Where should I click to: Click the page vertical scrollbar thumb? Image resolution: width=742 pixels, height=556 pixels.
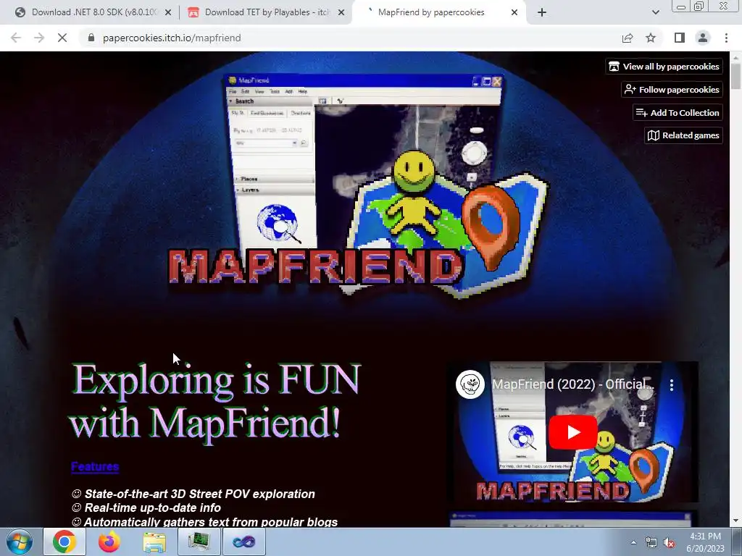[736, 76]
